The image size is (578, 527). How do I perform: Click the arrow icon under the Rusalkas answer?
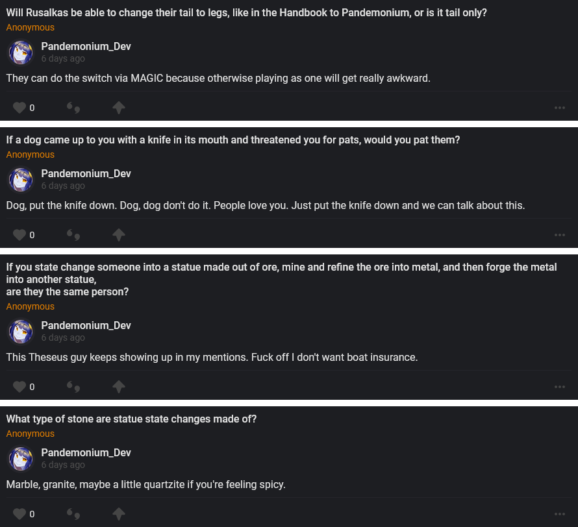click(x=118, y=108)
